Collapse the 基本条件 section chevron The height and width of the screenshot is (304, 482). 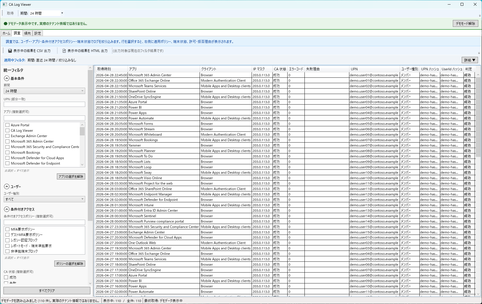[7, 78]
